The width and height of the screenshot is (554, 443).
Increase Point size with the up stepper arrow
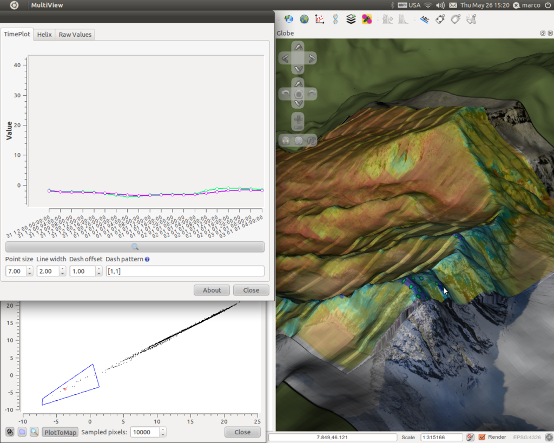click(x=30, y=269)
